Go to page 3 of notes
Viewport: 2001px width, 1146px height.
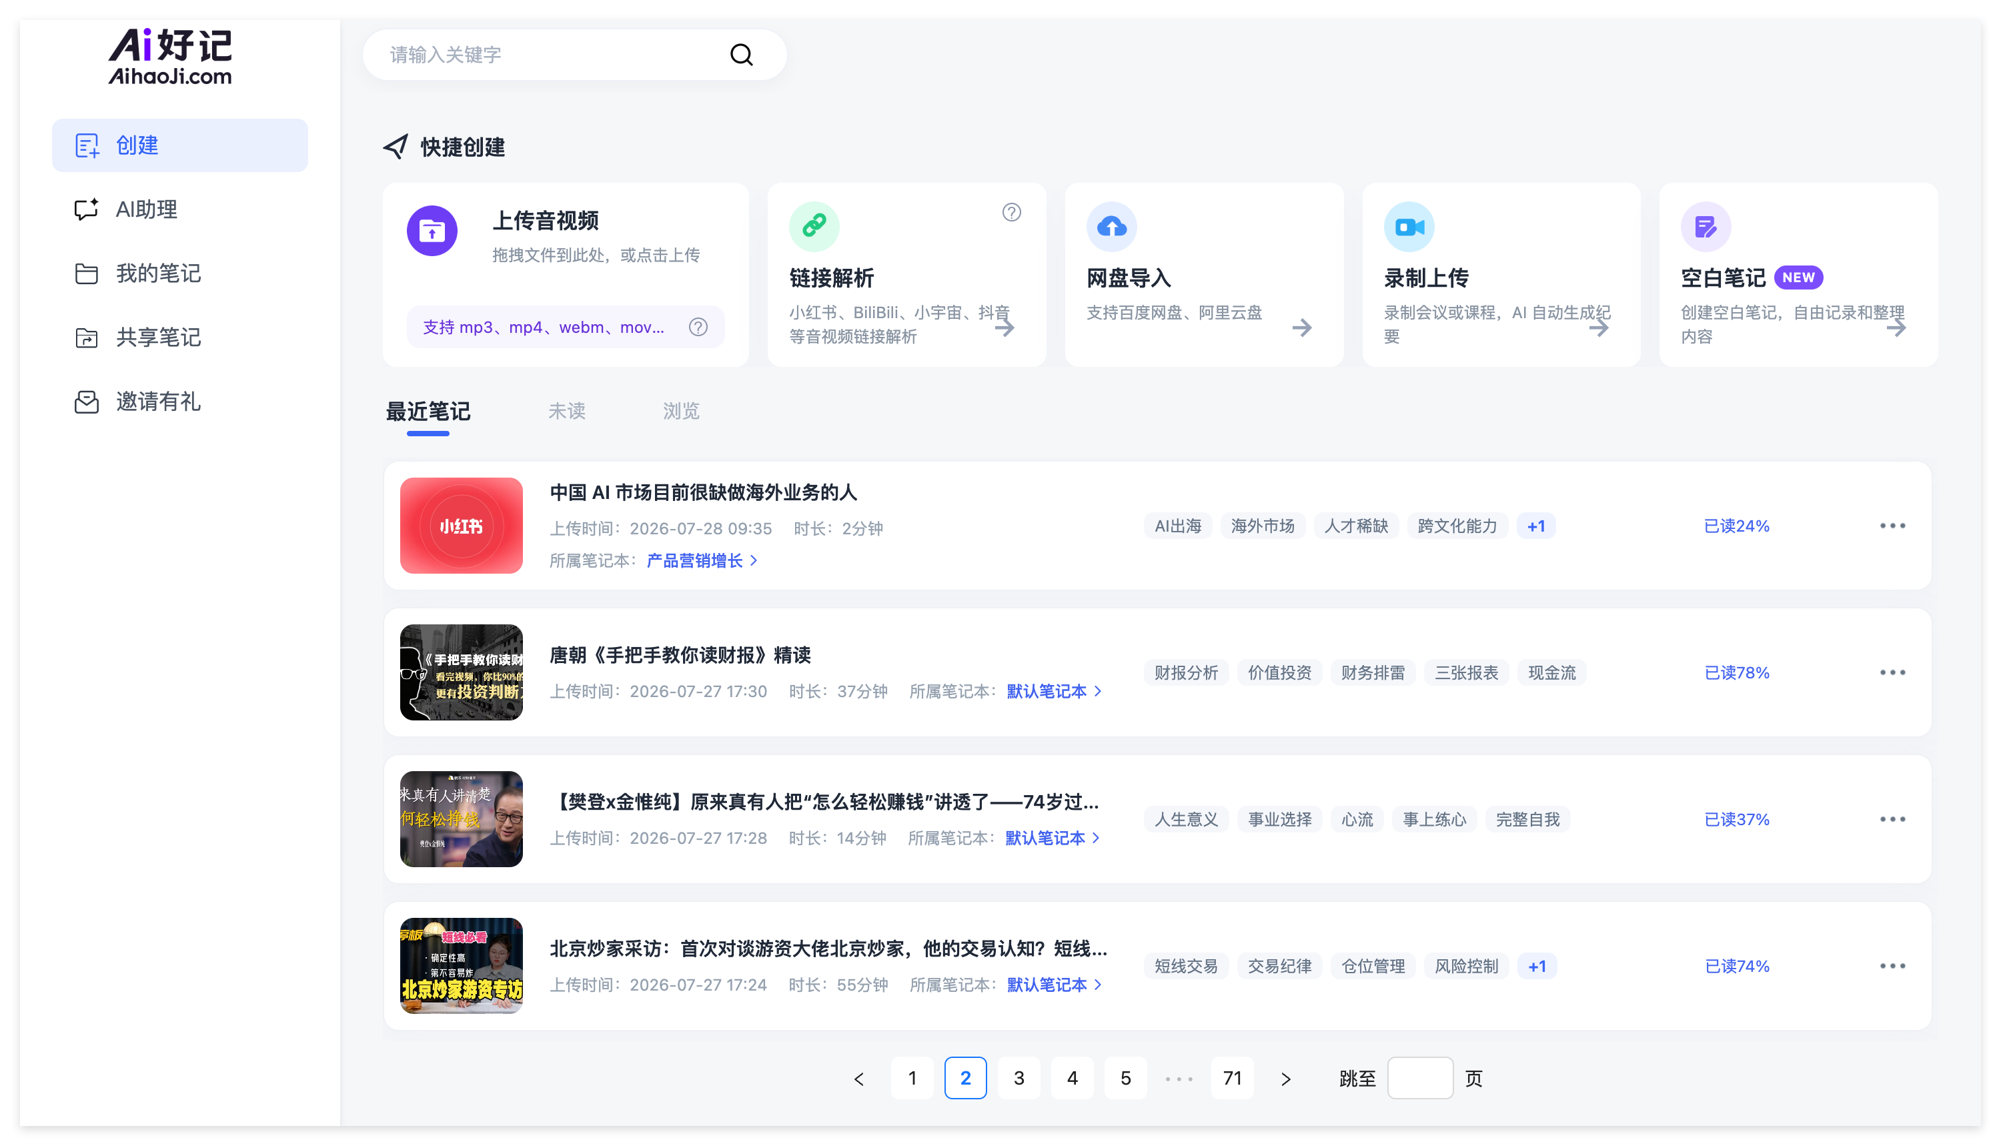click(x=1019, y=1077)
